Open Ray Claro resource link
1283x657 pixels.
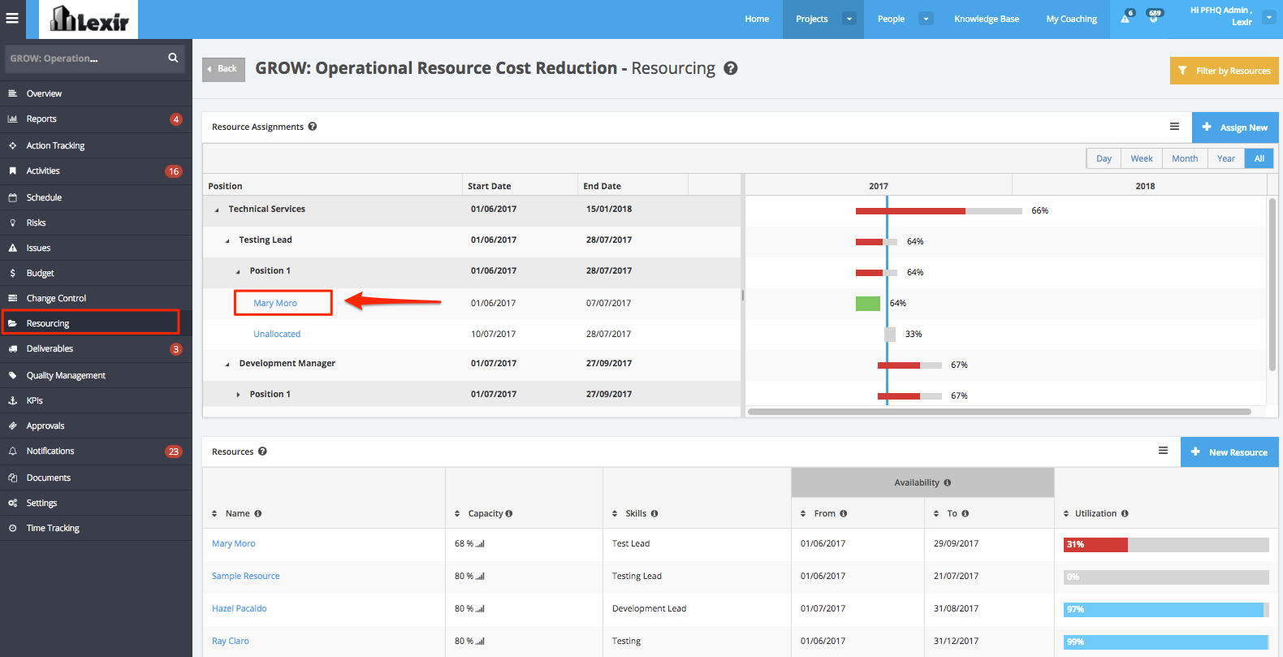pyautogui.click(x=231, y=641)
